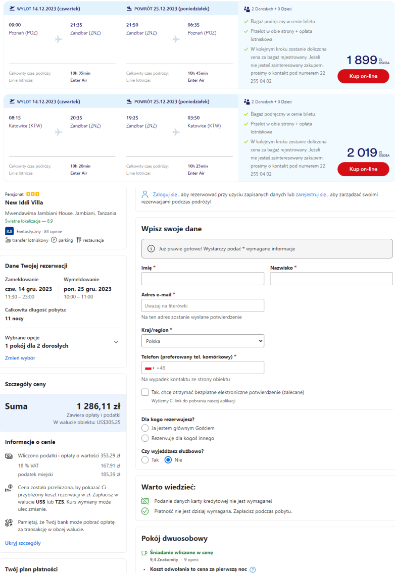
Task: Click the 8.8 review score badge
Action: point(9,231)
